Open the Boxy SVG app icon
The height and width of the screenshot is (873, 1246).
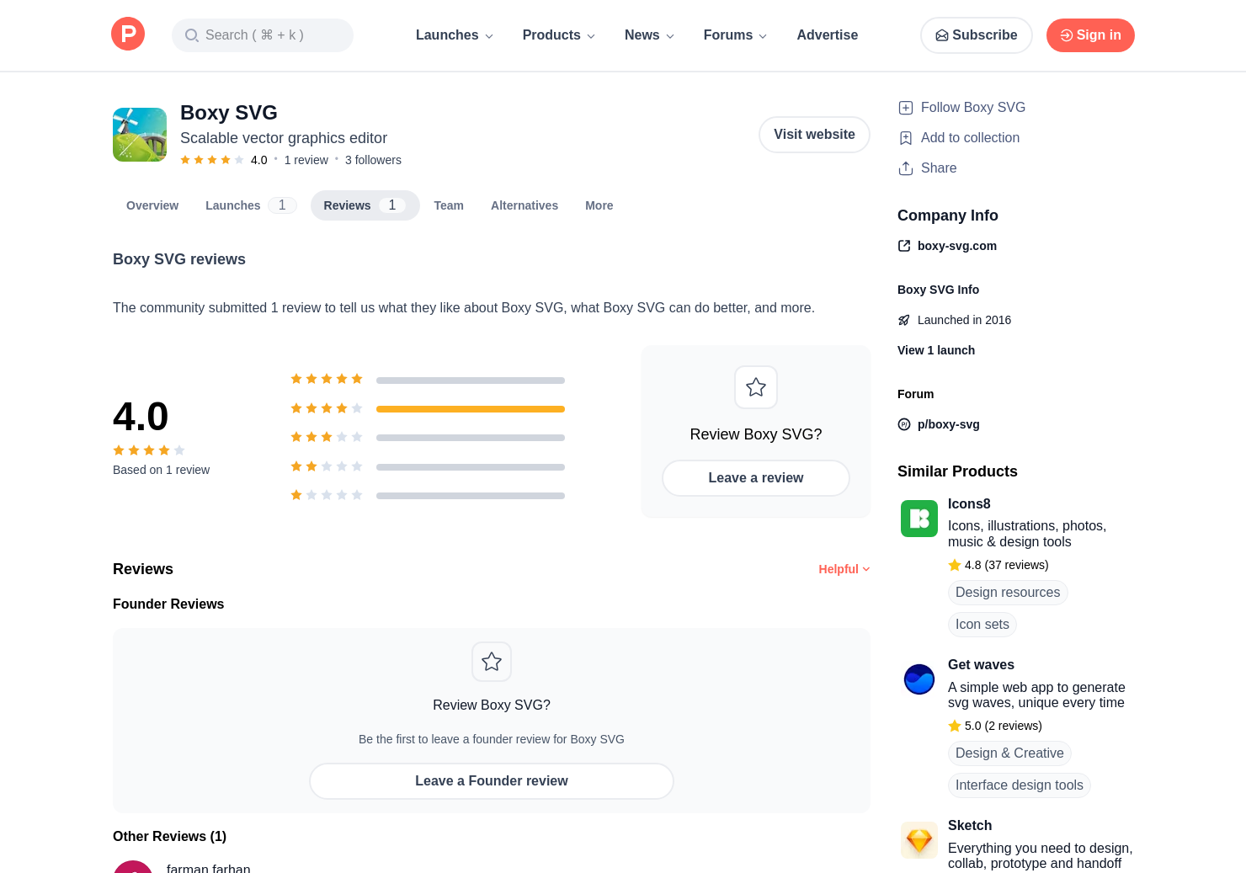140,135
